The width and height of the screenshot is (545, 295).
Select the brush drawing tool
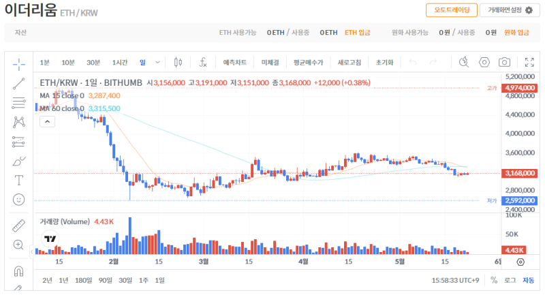point(19,161)
